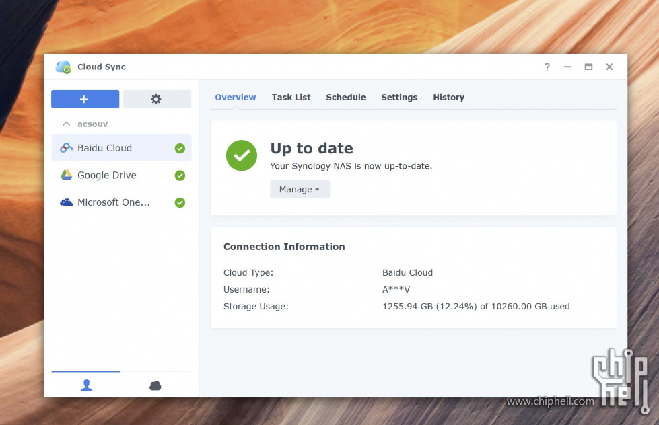Viewport: 659px width, 425px height.
Task: Minimize the Cloud Sync window
Action: tap(568, 67)
